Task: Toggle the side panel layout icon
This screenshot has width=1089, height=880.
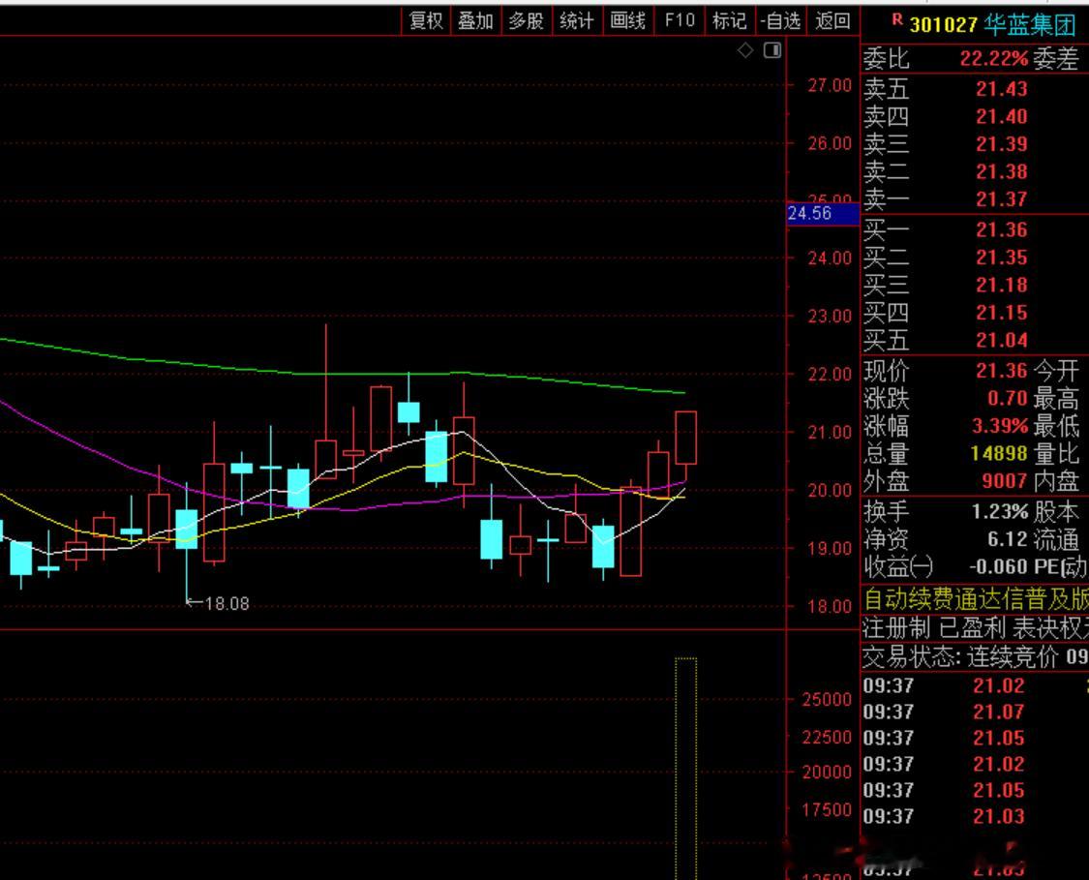Action: [x=772, y=50]
